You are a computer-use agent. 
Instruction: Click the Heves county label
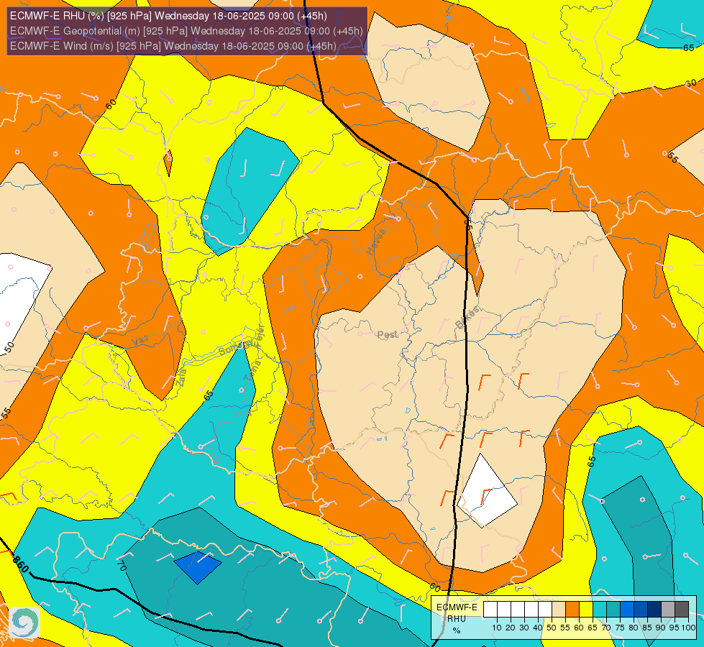coord(376,242)
